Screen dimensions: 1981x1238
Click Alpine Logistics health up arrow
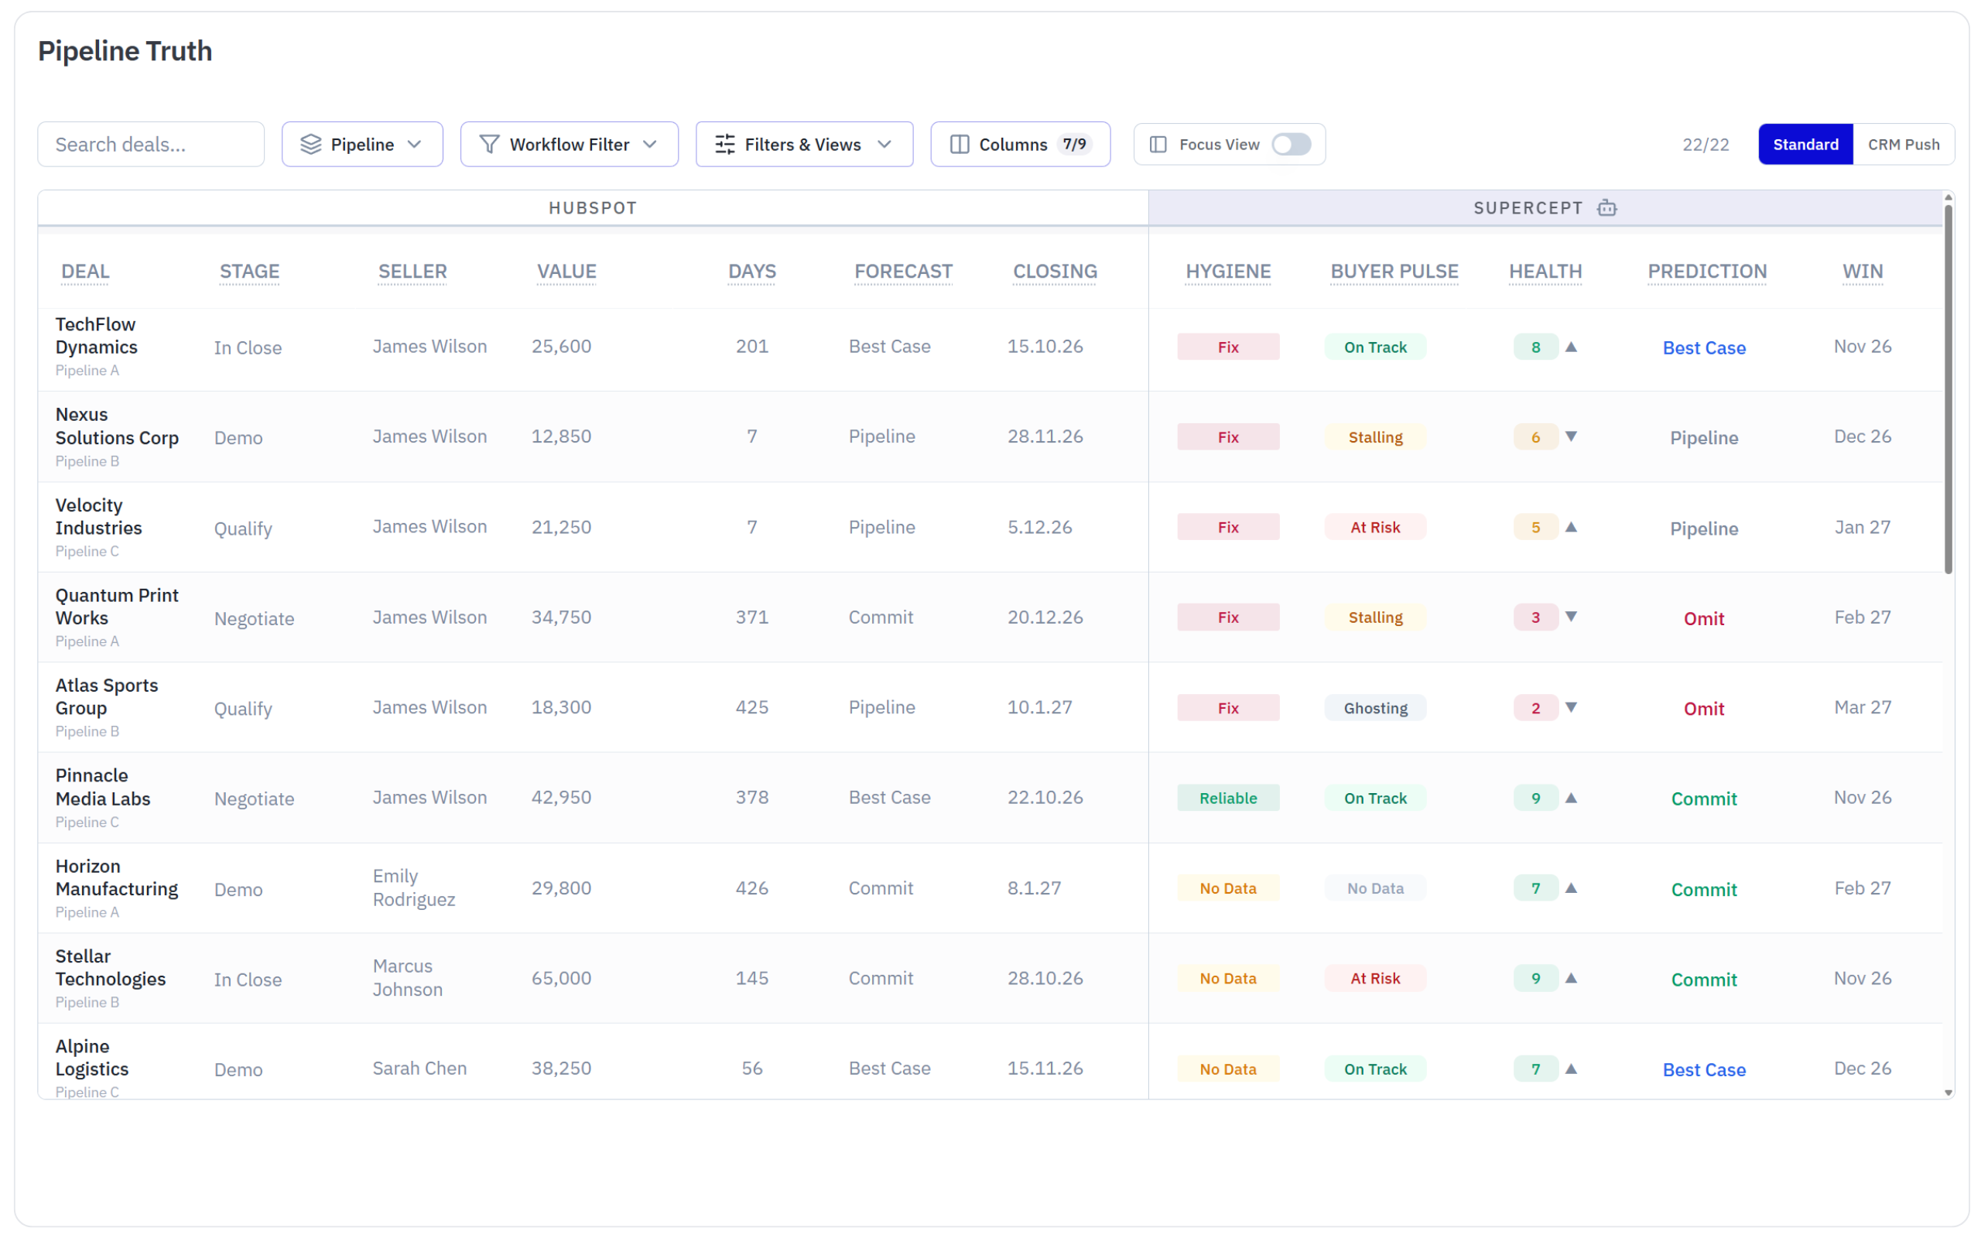click(x=1571, y=1069)
